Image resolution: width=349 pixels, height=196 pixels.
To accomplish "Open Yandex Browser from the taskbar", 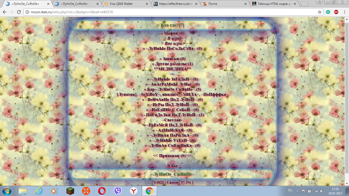I will tap(133, 191).
